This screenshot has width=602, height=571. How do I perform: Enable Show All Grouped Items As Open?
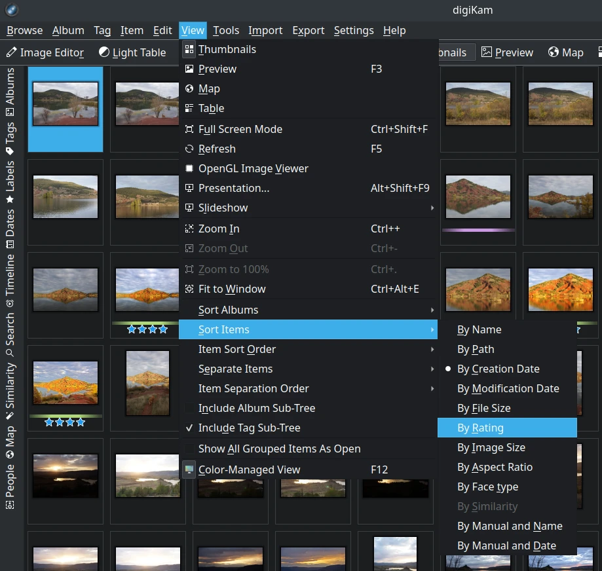click(x=308, y=449)
